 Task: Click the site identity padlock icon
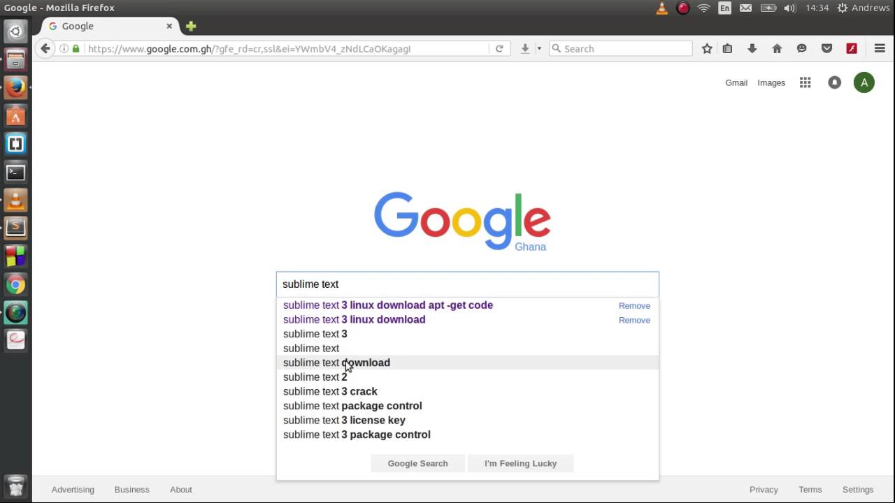click(76, 48)
